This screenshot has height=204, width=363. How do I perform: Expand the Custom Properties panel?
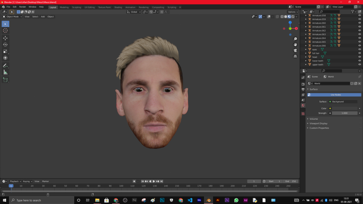(x=319, y=128)
